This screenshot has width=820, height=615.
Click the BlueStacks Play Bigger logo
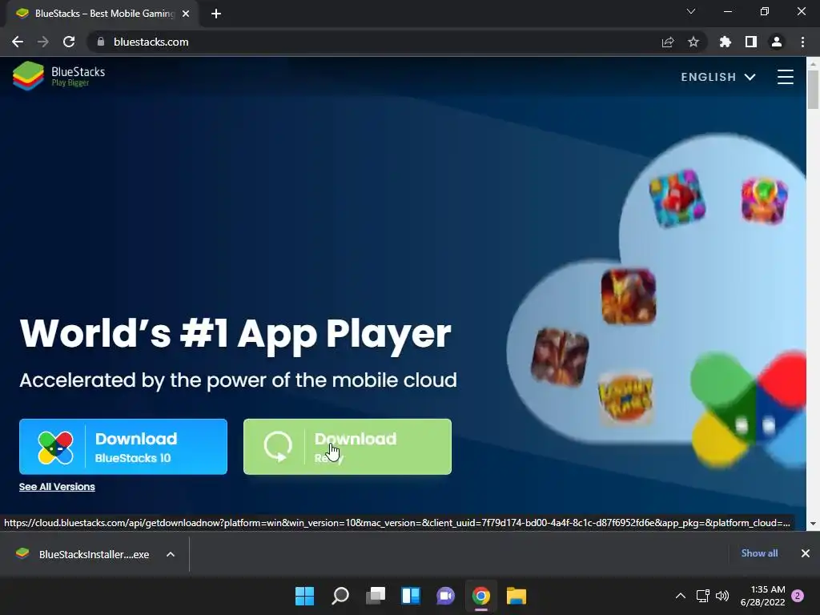(x=58, y=76)
